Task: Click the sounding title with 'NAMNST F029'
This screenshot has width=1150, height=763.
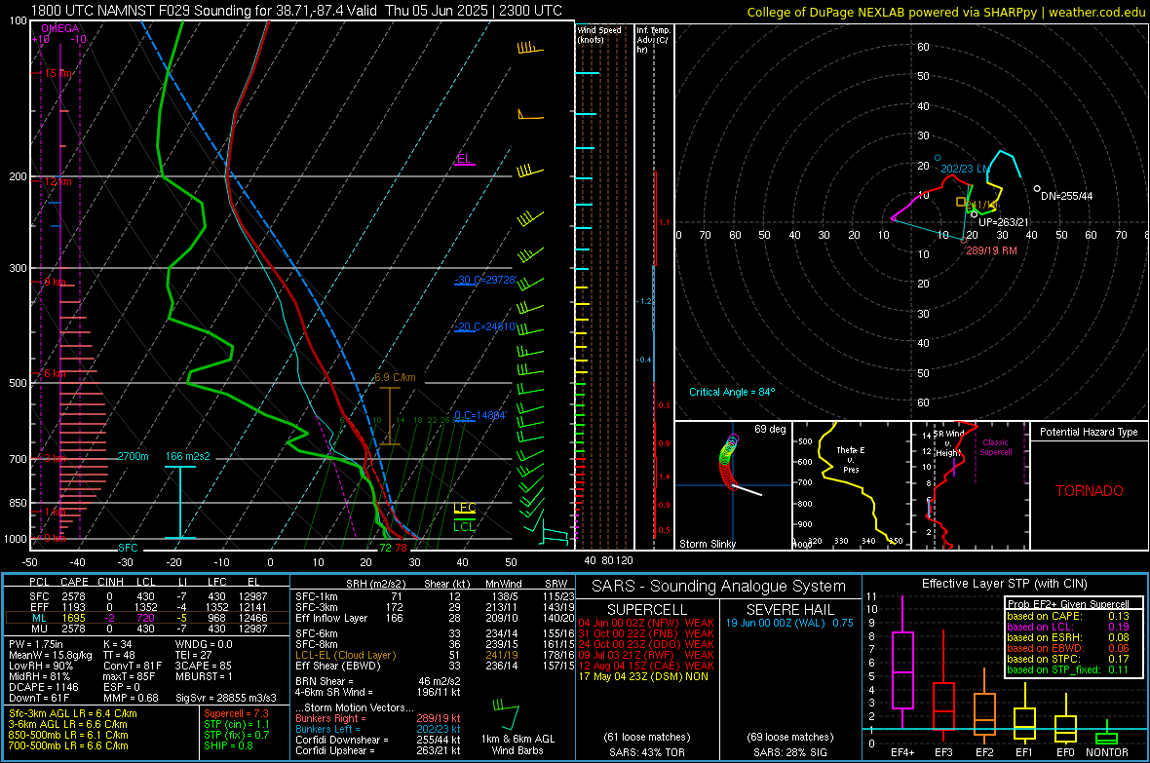Action: pyautogui.click(x=296, y=11)
